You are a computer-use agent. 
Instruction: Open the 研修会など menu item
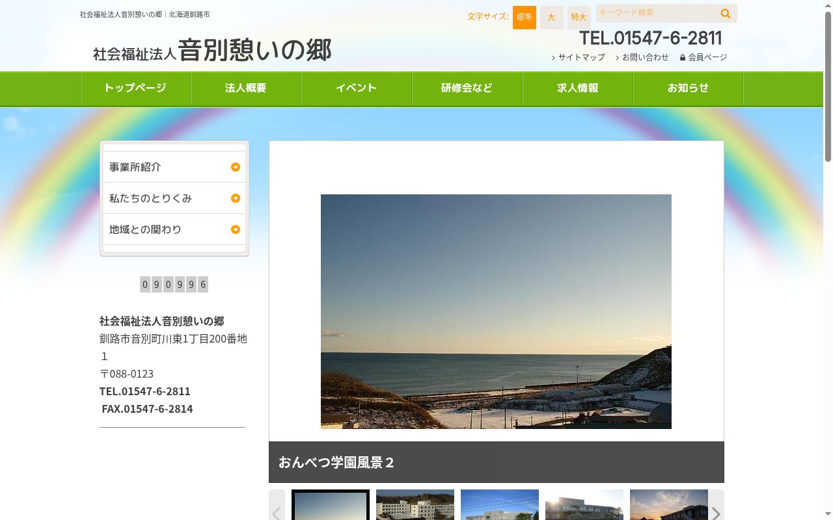tap(467, 88)
